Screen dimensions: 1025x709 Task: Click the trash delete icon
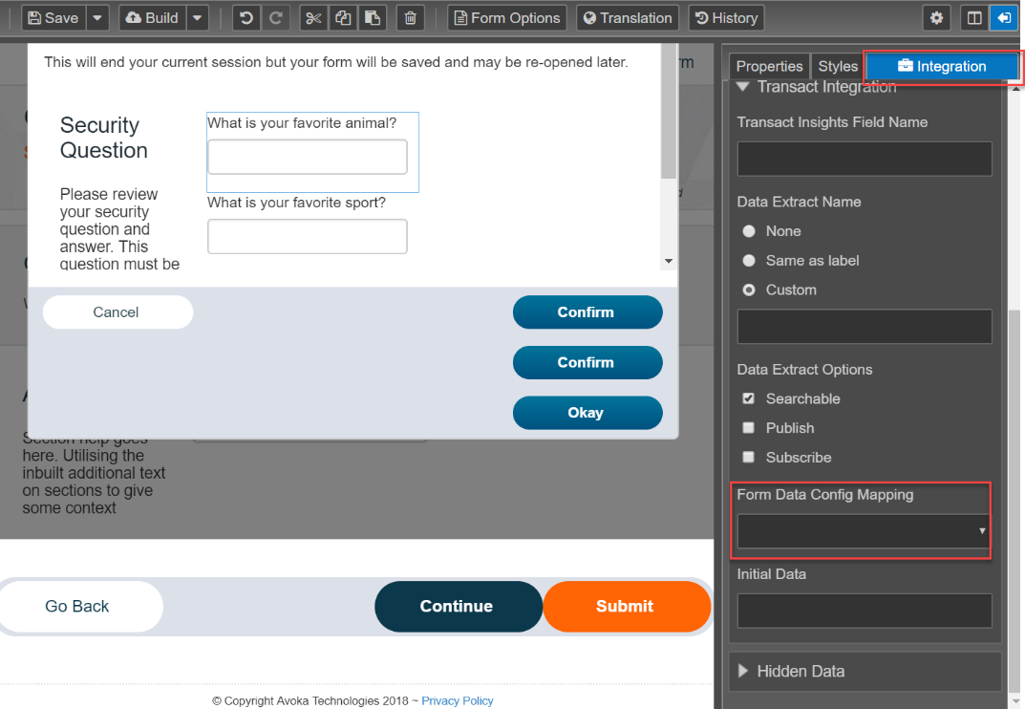411,17
